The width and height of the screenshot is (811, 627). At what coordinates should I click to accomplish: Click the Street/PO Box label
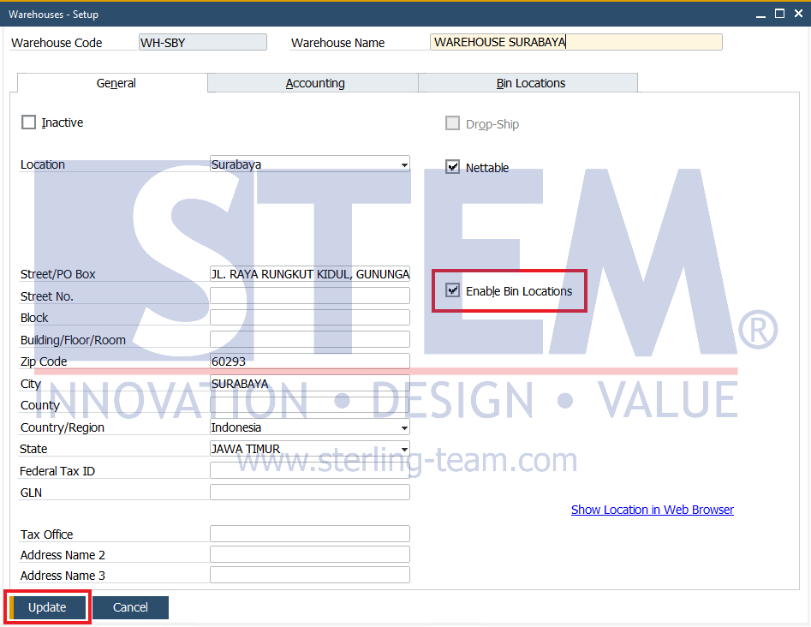click(58, 274)
